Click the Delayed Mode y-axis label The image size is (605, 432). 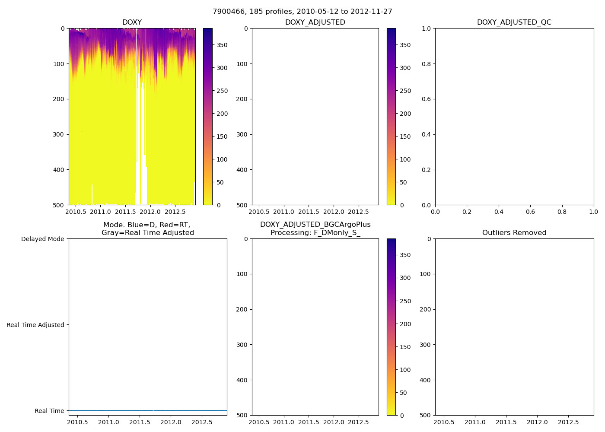click(x=42, y=239)
